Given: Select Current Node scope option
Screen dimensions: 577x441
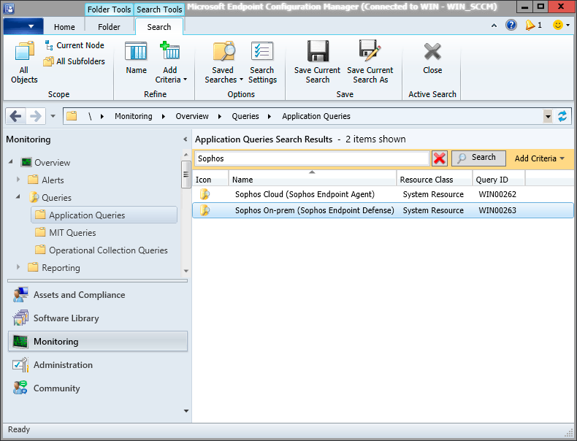Looking at the screenshot, I should click(74, 45).
